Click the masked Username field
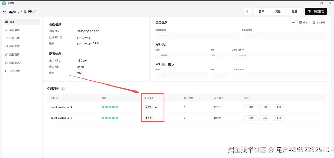 (197, 35)
